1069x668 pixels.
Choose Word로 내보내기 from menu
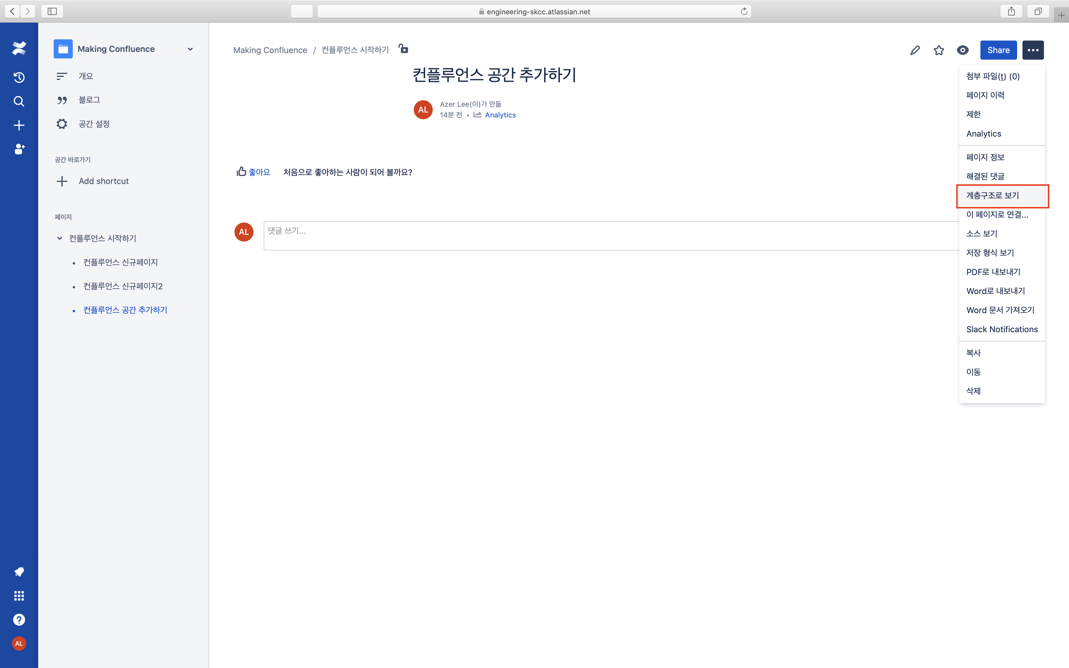(1002, 291)
